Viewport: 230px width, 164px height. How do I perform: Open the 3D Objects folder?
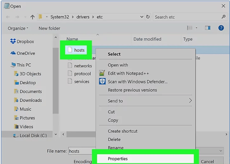tap(28, 74)
